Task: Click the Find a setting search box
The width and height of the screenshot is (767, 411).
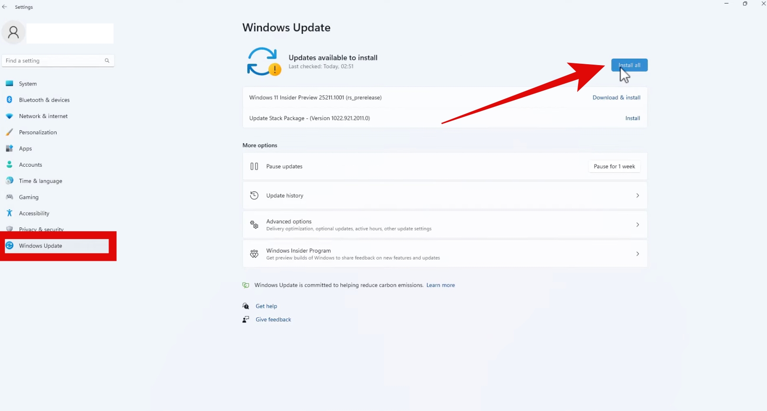Action: [x=58, y=61]
